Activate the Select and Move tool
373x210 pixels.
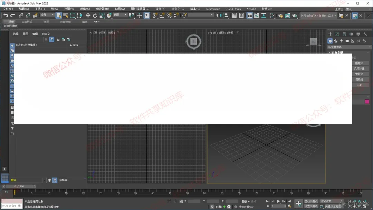pos(88,16)
